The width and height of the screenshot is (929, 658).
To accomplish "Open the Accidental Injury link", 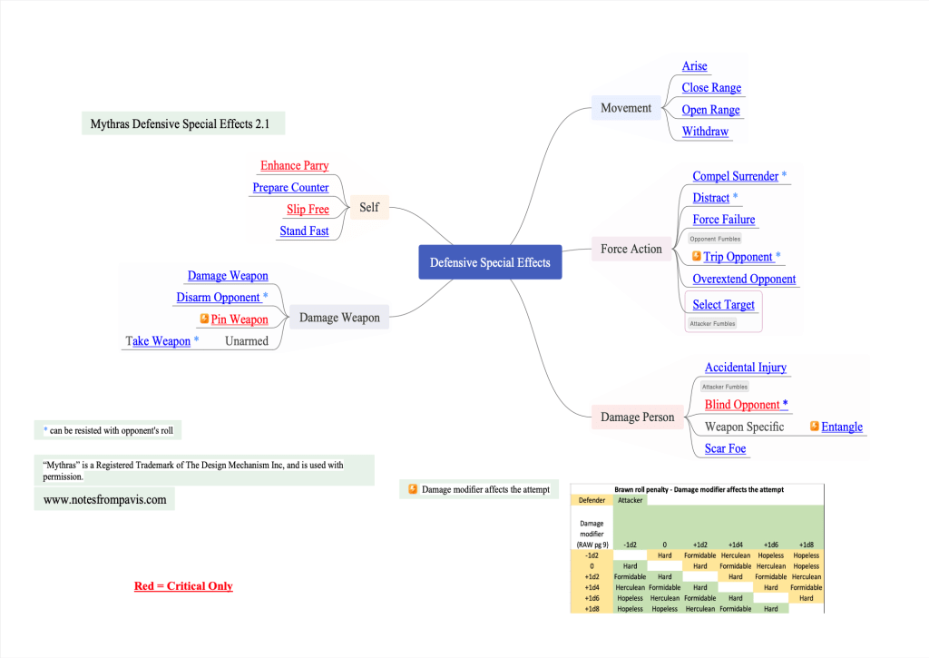I will 745,368.
